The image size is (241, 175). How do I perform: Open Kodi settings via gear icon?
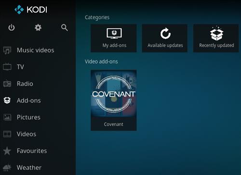coord(38,27)
